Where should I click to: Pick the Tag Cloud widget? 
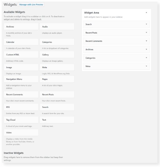click(21, 120)
